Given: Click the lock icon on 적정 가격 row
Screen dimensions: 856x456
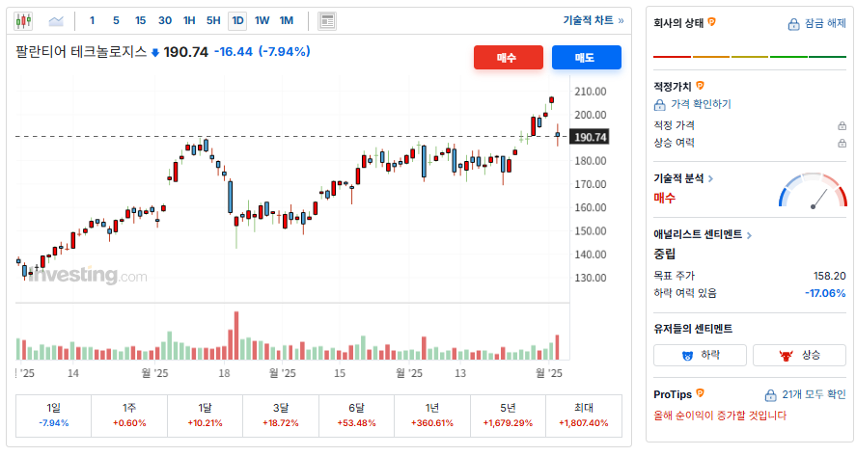Looking at the screenshot, I should click(842, 125).
